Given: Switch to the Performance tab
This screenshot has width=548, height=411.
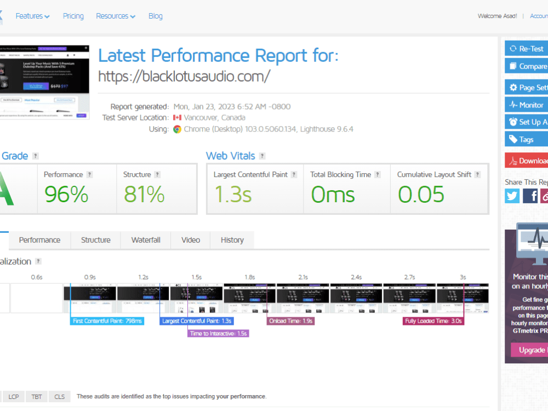Looking at the screenshot, I should point(39,240).
